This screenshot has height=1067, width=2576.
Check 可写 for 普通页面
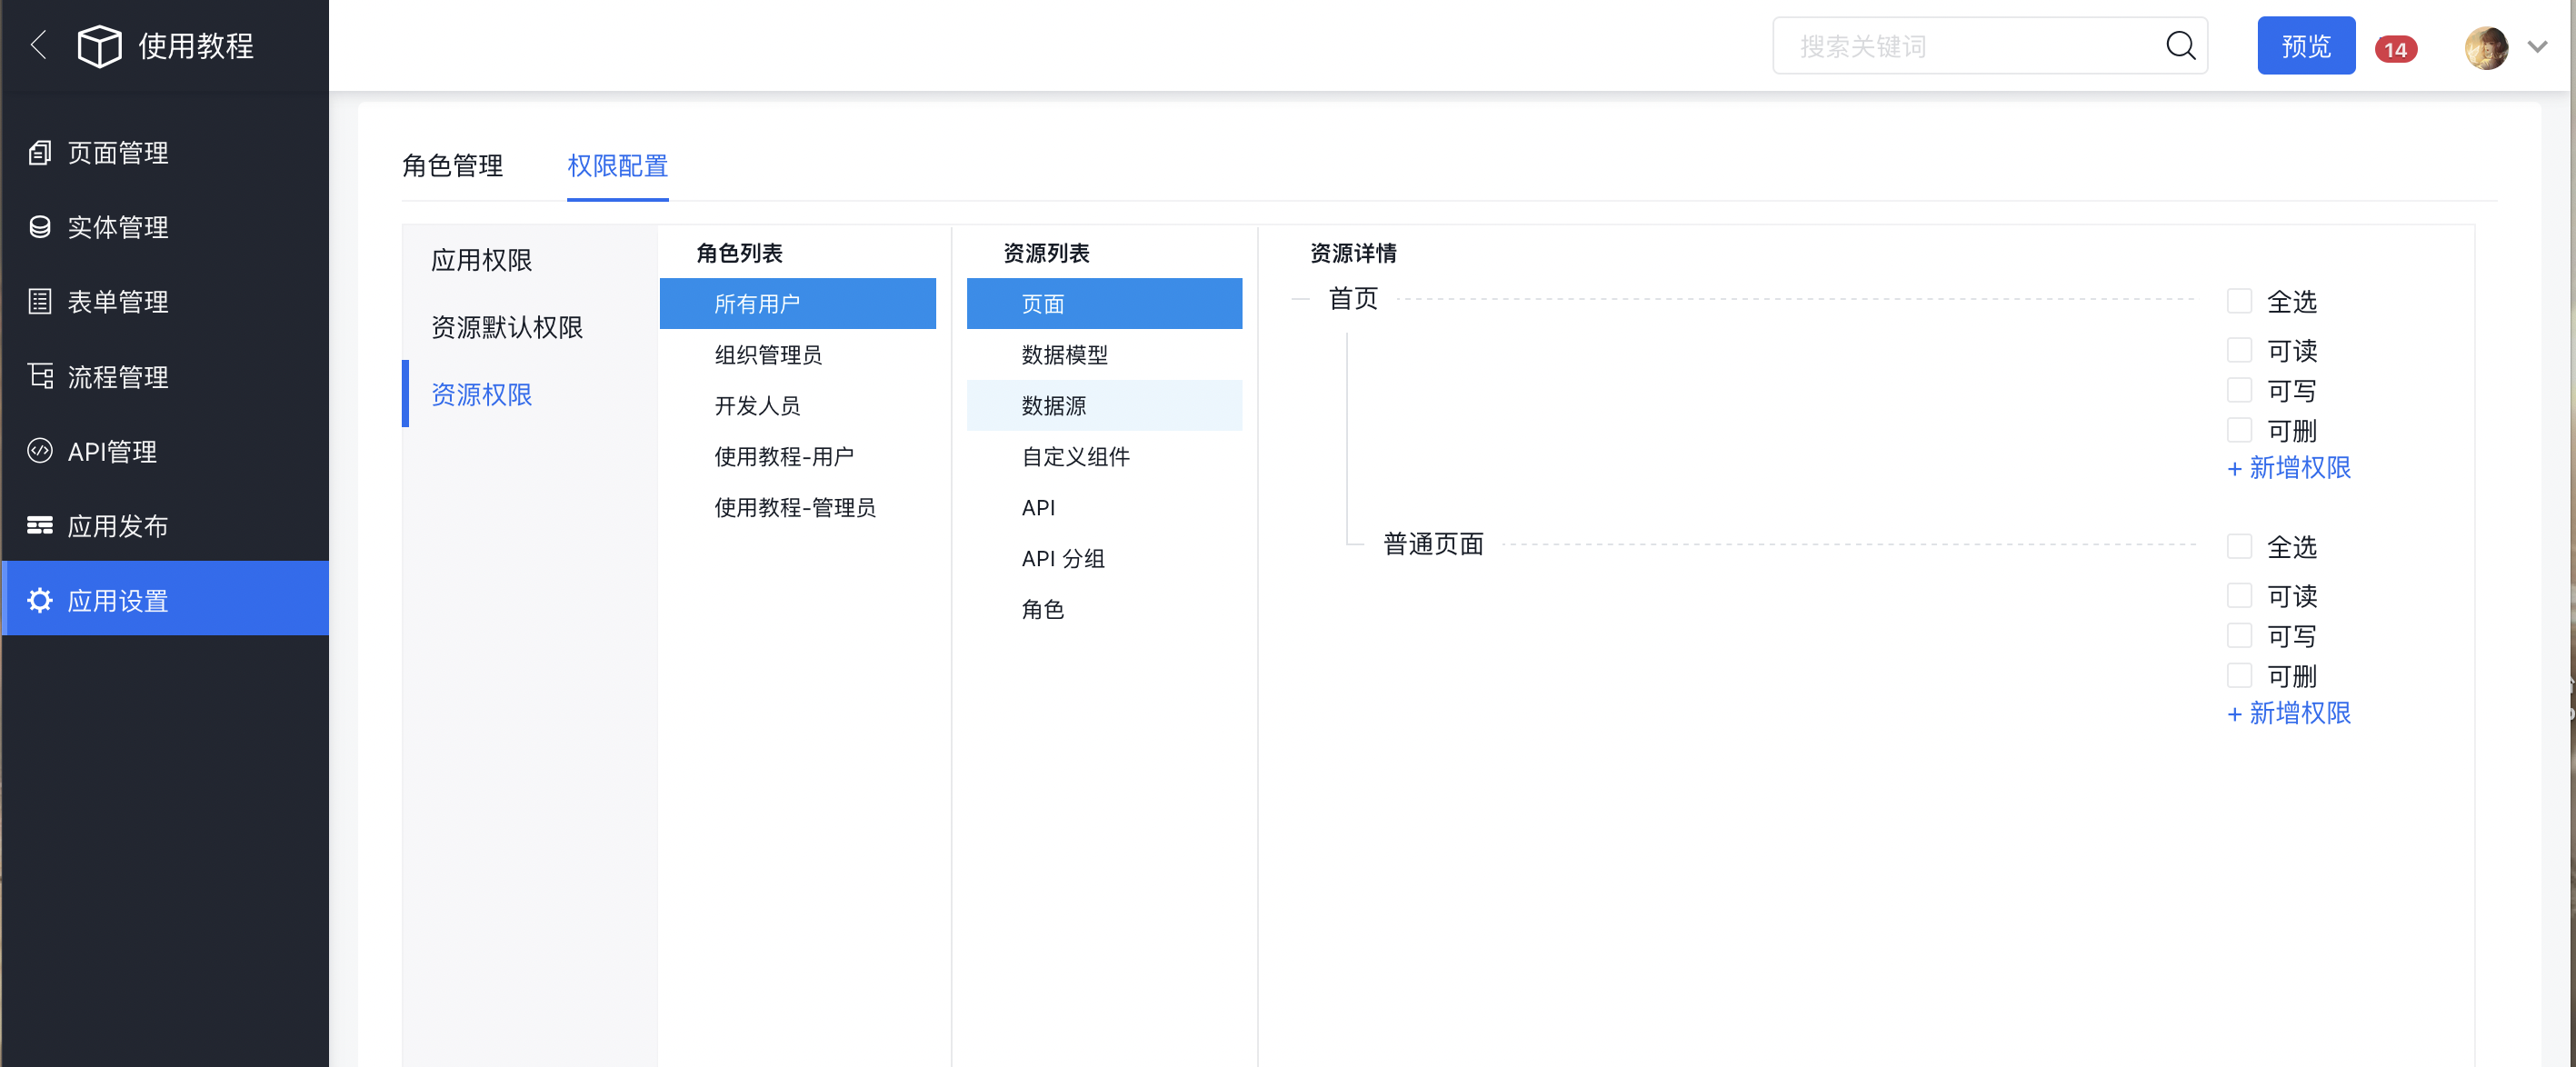pos(2239,635)
